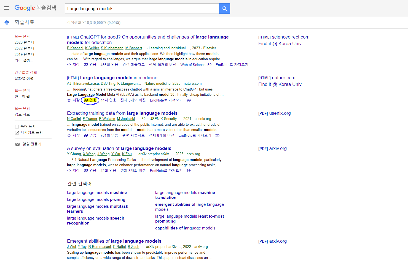This screenshot has width=408, height=260.
Task: Click Find it @ Korea Univ under sciencedirect.com
Action: [280, 43]
